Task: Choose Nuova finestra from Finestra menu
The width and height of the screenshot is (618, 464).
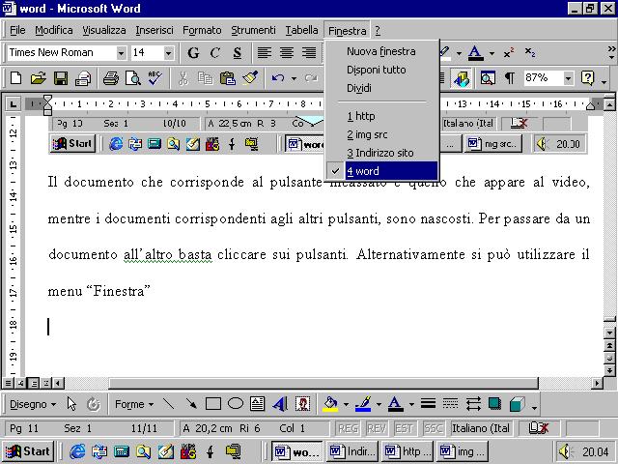Action: [x=382, y=51]
